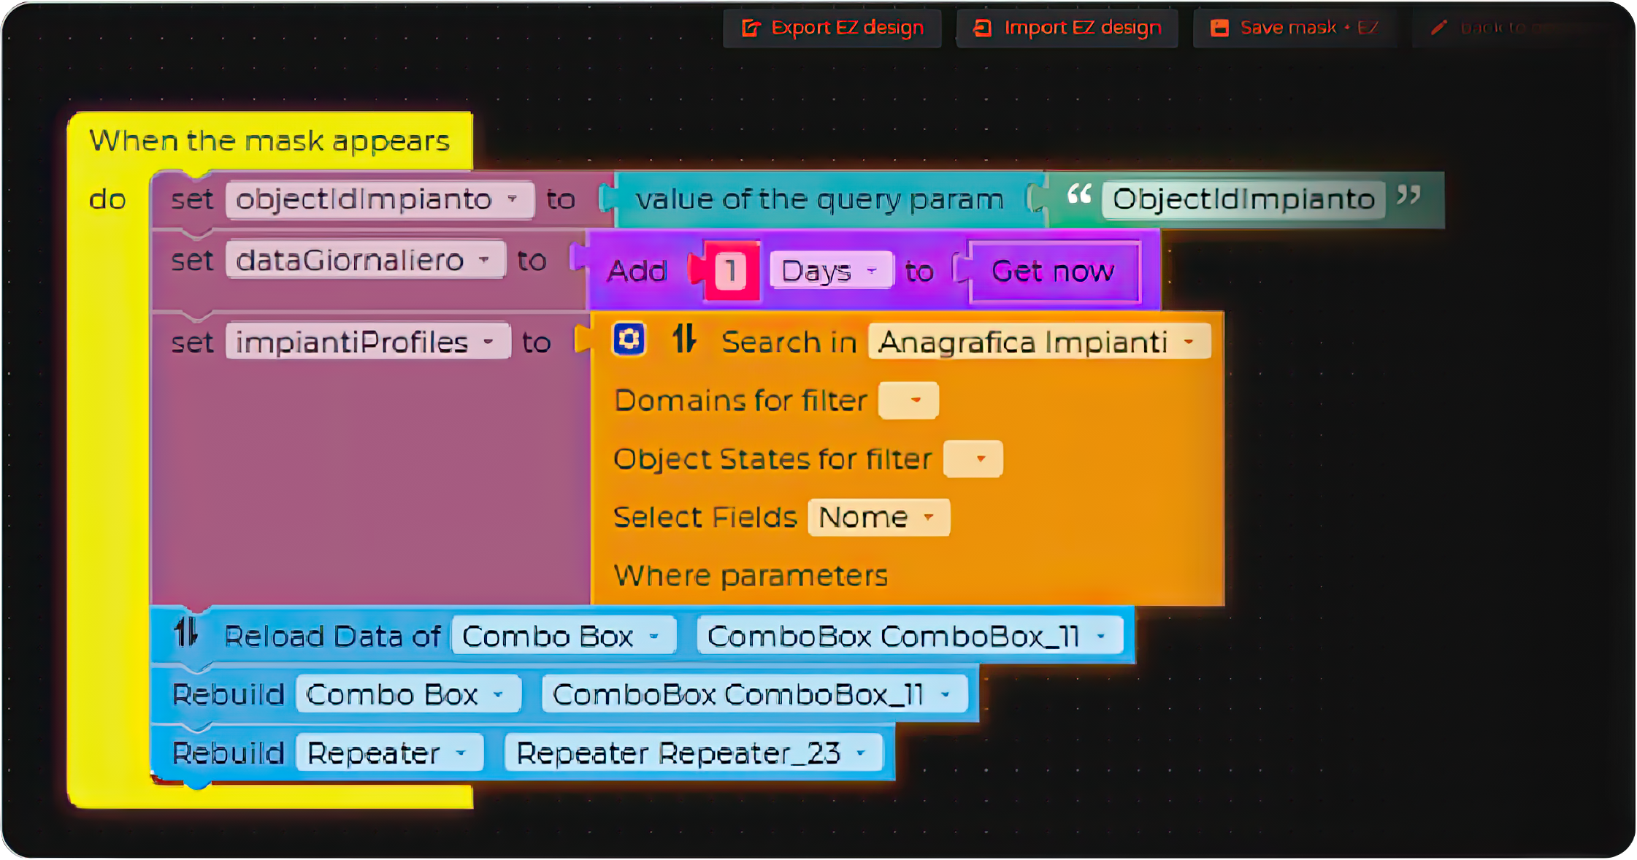The image size is (1637, 860).
Task: Click the arrows icon beside Search in
Action: (684, 339)
